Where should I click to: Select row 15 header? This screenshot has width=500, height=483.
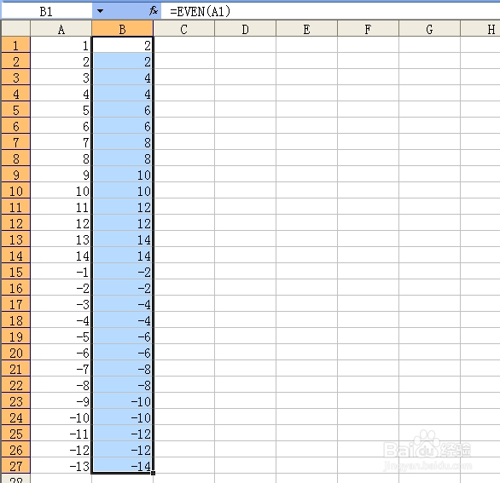15,272
